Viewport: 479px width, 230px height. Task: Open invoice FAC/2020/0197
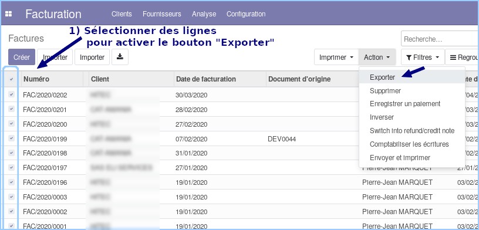[45, 168]
